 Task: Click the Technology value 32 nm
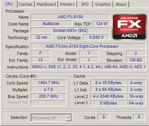tap(41, 37)
